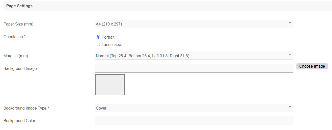Image resolution: width=332 pixels, height=130 pixels.
Task: Click the empty background image preview box
Action: click(x=110, y=85)
